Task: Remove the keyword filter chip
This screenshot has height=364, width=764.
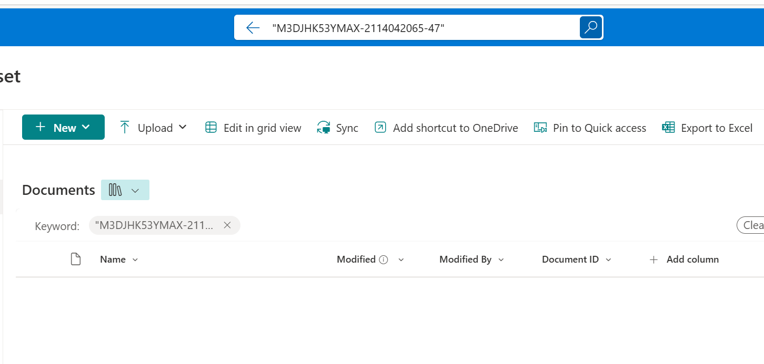Action: coord(227,225)
